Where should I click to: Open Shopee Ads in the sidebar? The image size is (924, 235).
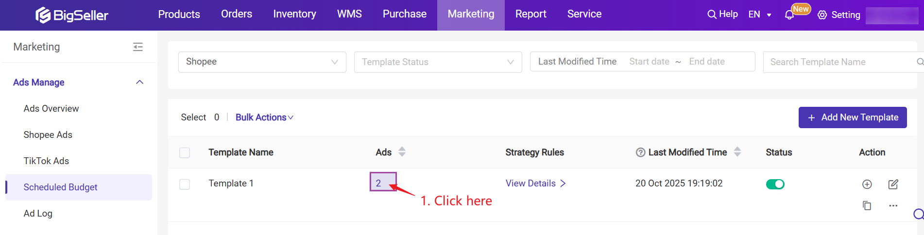48,134
